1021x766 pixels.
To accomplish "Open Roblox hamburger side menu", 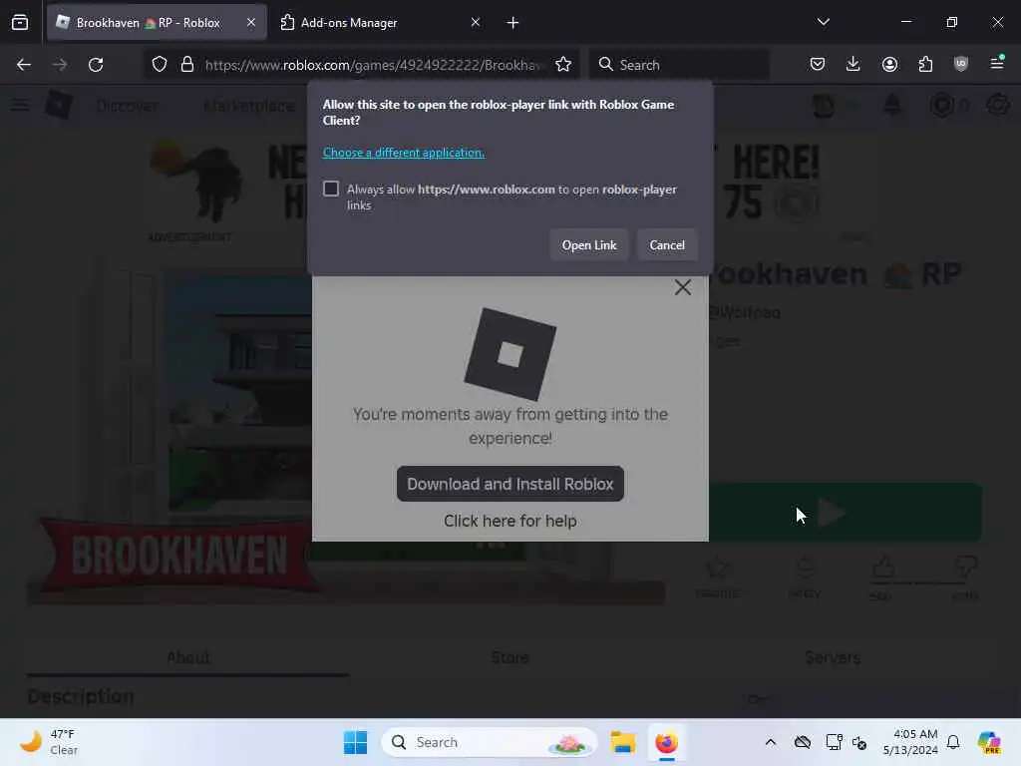I will coord(20,105).
